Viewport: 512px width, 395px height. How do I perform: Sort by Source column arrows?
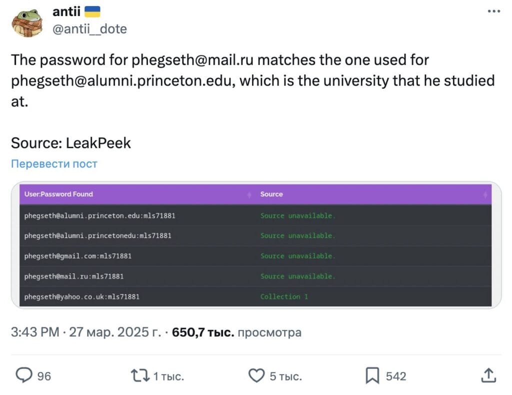point(485,195)
